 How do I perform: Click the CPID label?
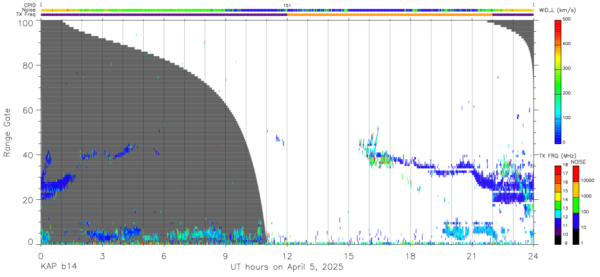[30, 5]
